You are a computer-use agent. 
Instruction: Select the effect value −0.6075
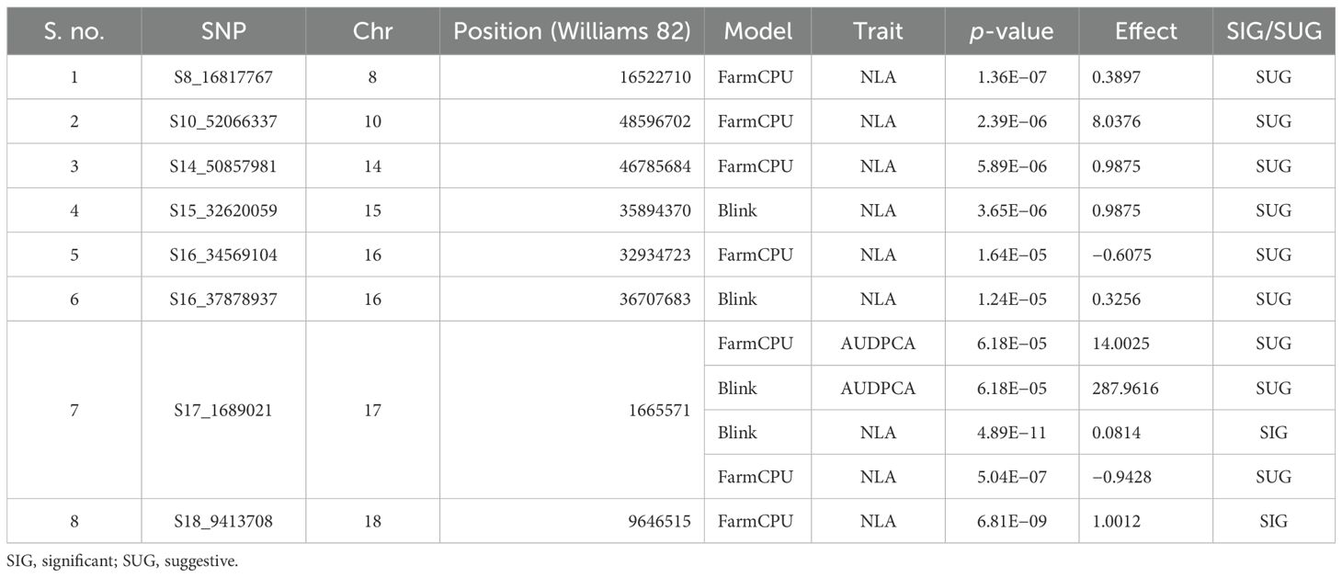pos(1145,255)
